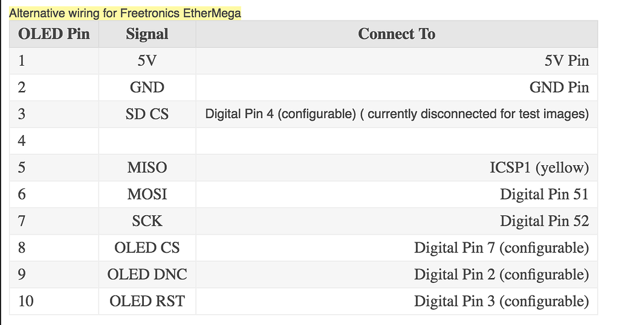Click the empty Signal cell in row 4
This screenshot has width=619, height=325.
pos(147,140)
